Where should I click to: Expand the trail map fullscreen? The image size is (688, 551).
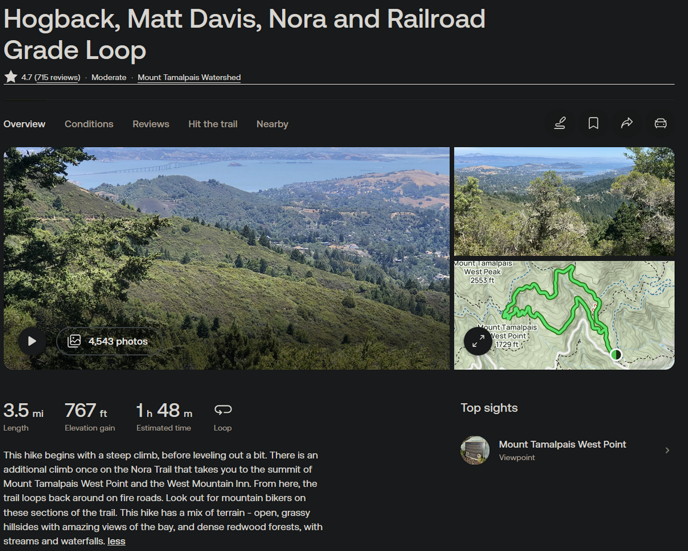[x=478, y=341]
